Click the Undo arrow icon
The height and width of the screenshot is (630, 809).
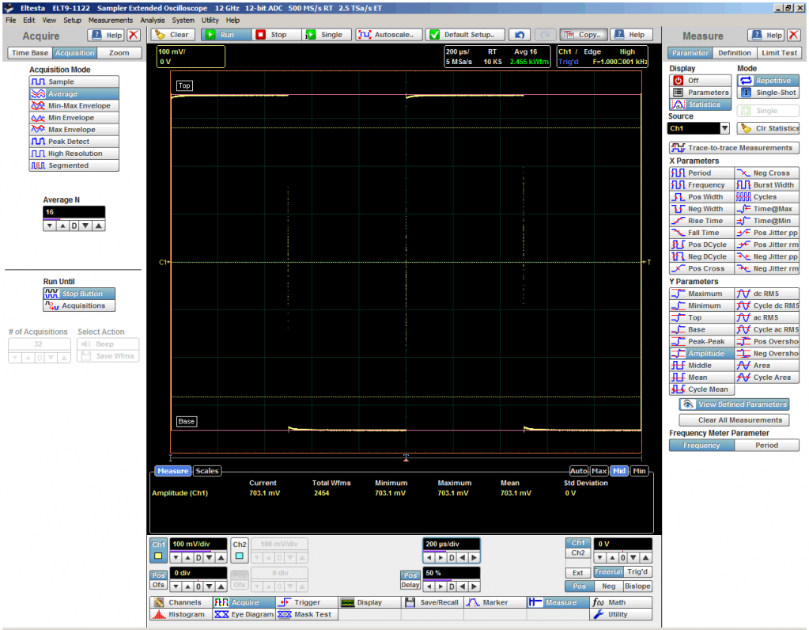point(519,35)
